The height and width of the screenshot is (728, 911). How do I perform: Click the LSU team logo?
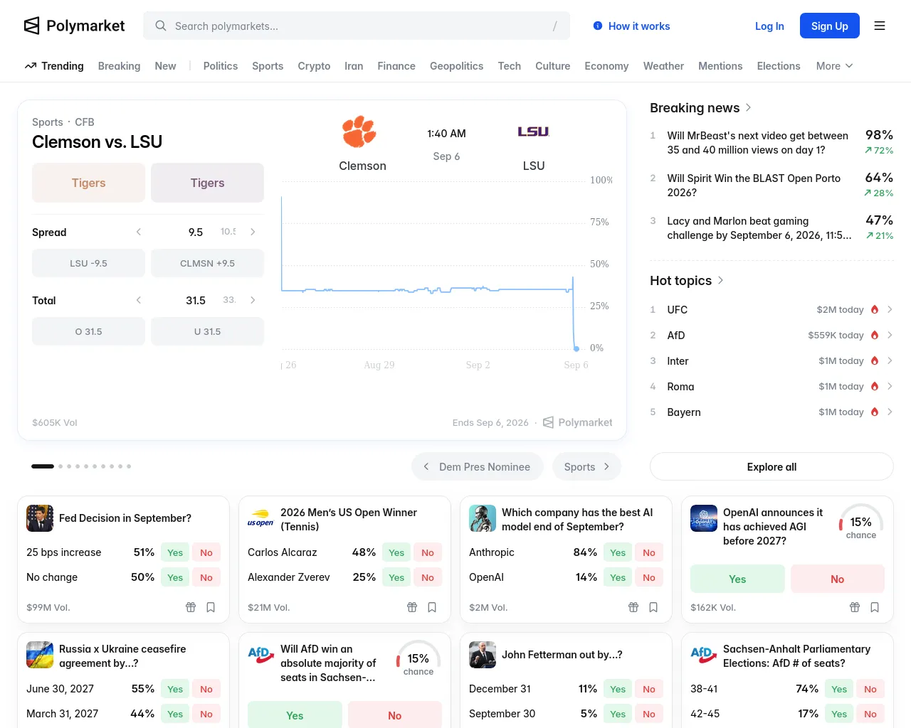click(533, 132)
